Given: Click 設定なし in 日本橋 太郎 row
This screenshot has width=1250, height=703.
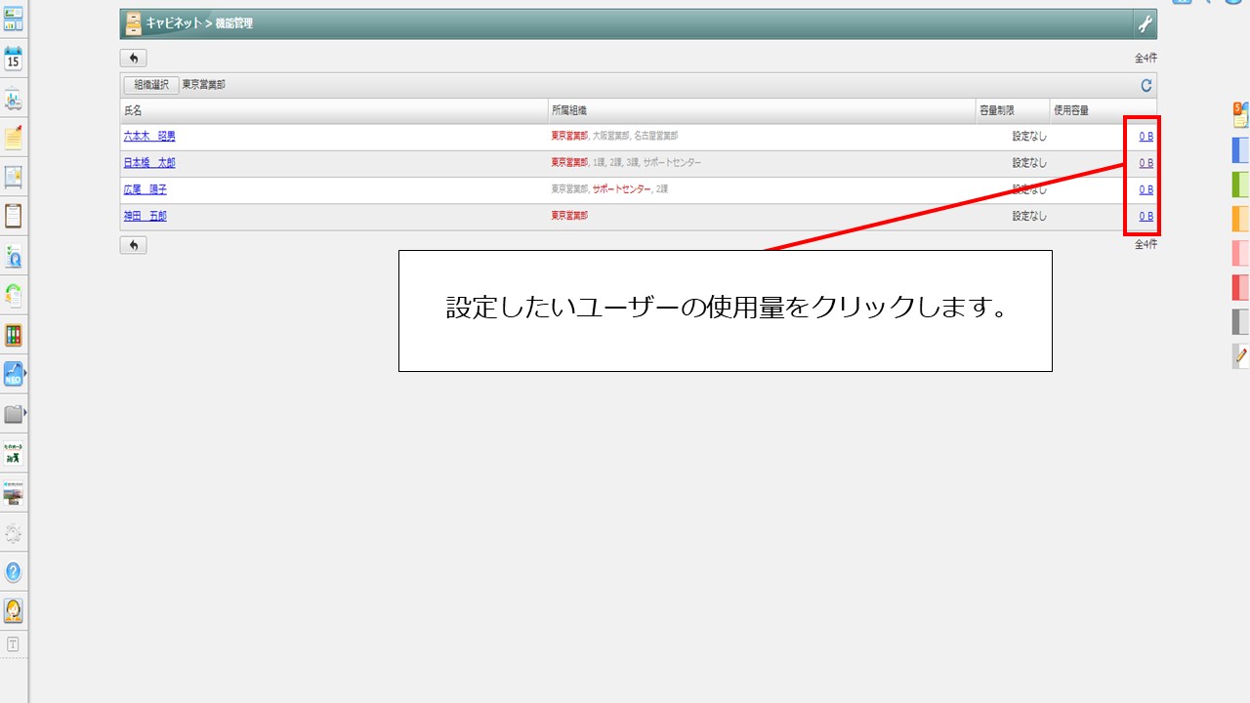Looking at the screenshot, I should 1029,163.
